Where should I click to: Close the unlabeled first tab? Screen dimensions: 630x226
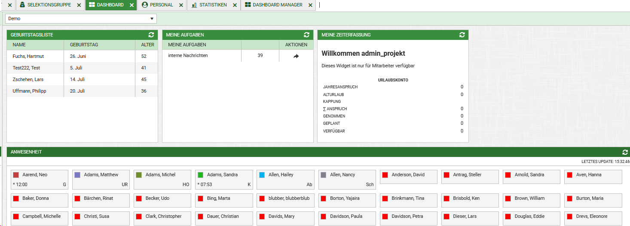[10, 5]
